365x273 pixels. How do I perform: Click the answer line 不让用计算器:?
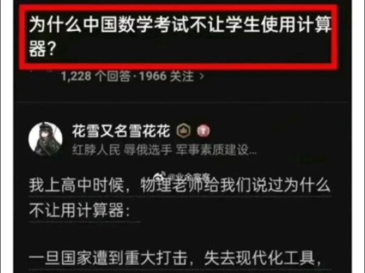pos(79,210)
